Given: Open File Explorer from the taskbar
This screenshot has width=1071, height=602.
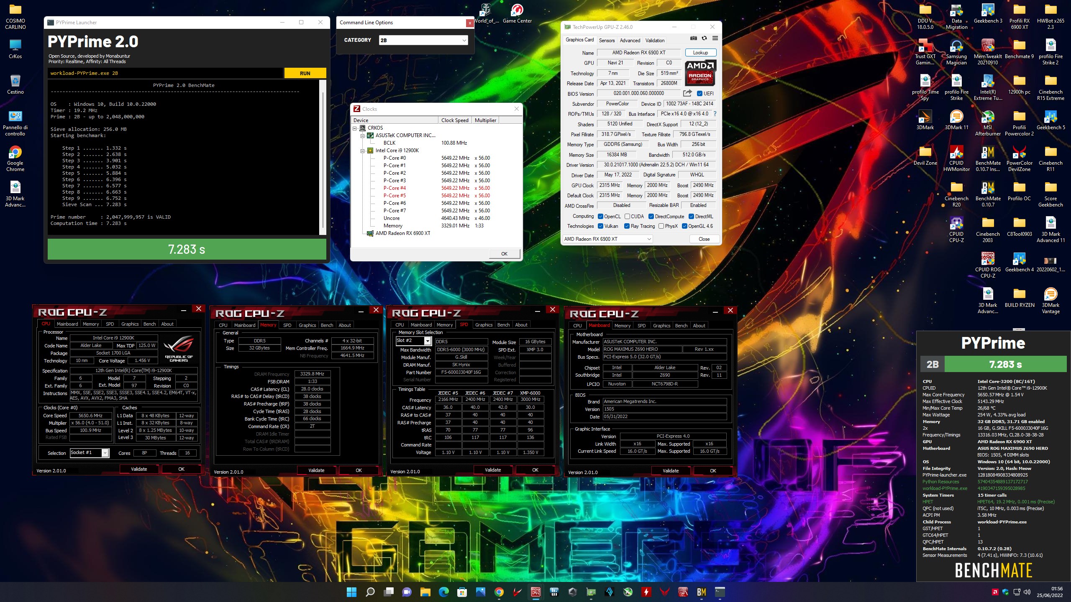Looking at the screenshot, I should click(x=425, y=592).
